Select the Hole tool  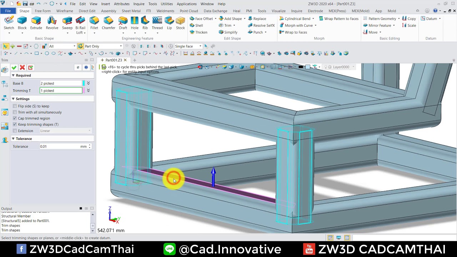[135, 23]
